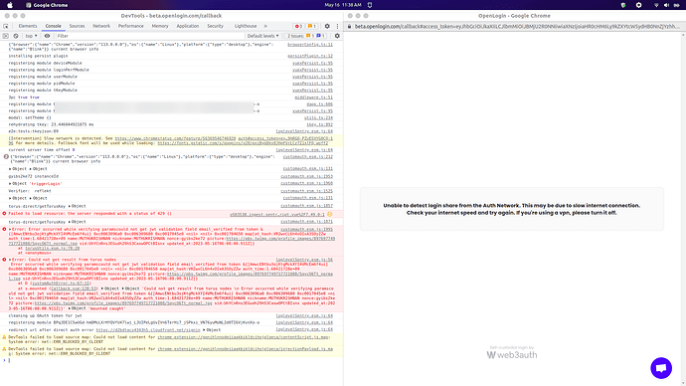Viewport: 686px width, 386px height.
Task: Open the 'Default levels' dropdown
Action: tap(262, 36)
